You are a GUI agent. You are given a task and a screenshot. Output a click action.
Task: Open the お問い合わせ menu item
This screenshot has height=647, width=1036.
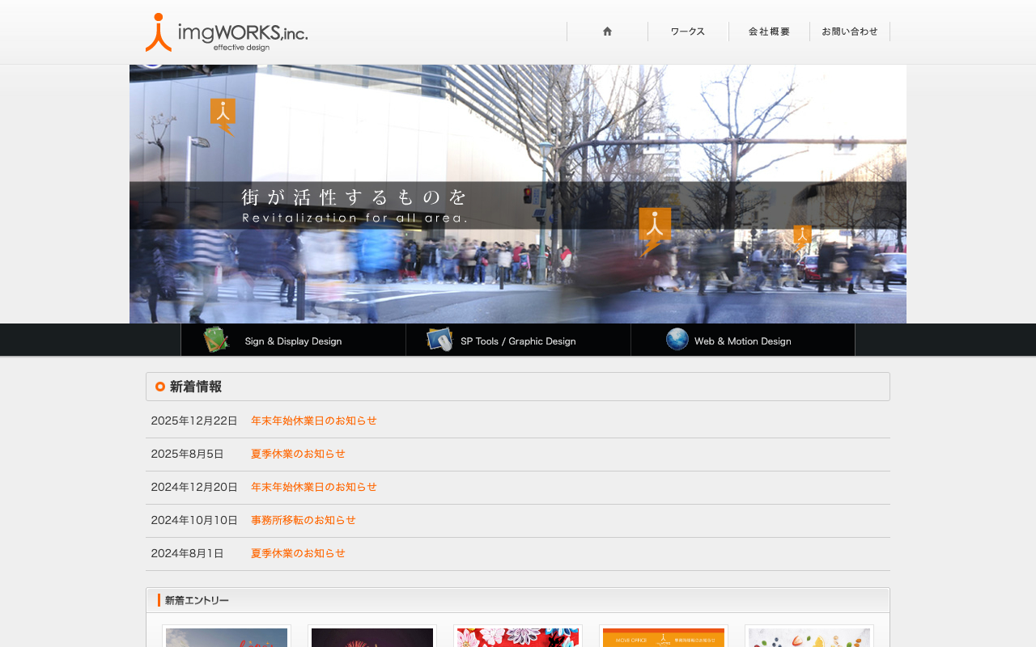click(x=850, y=32)
